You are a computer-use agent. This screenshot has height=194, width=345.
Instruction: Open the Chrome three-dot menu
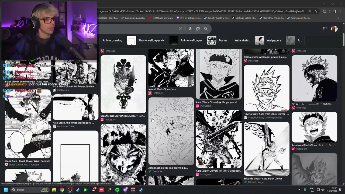341,11
